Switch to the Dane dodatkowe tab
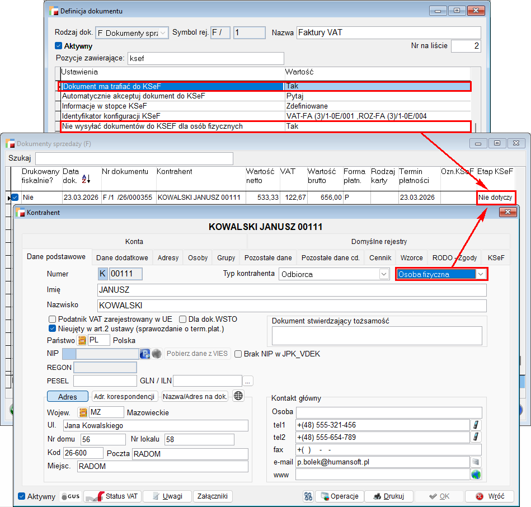 tap(122, 258)
